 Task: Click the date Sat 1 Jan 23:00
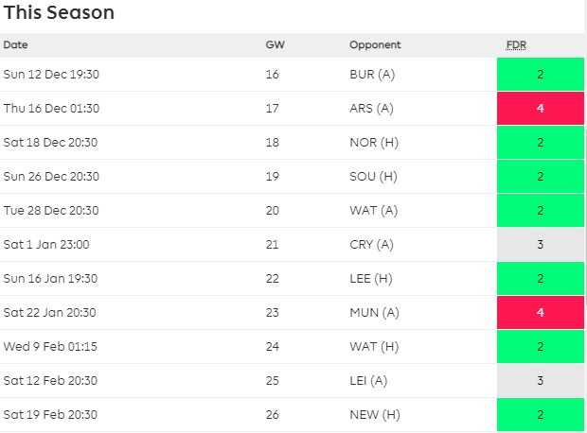tap(46, 245)
